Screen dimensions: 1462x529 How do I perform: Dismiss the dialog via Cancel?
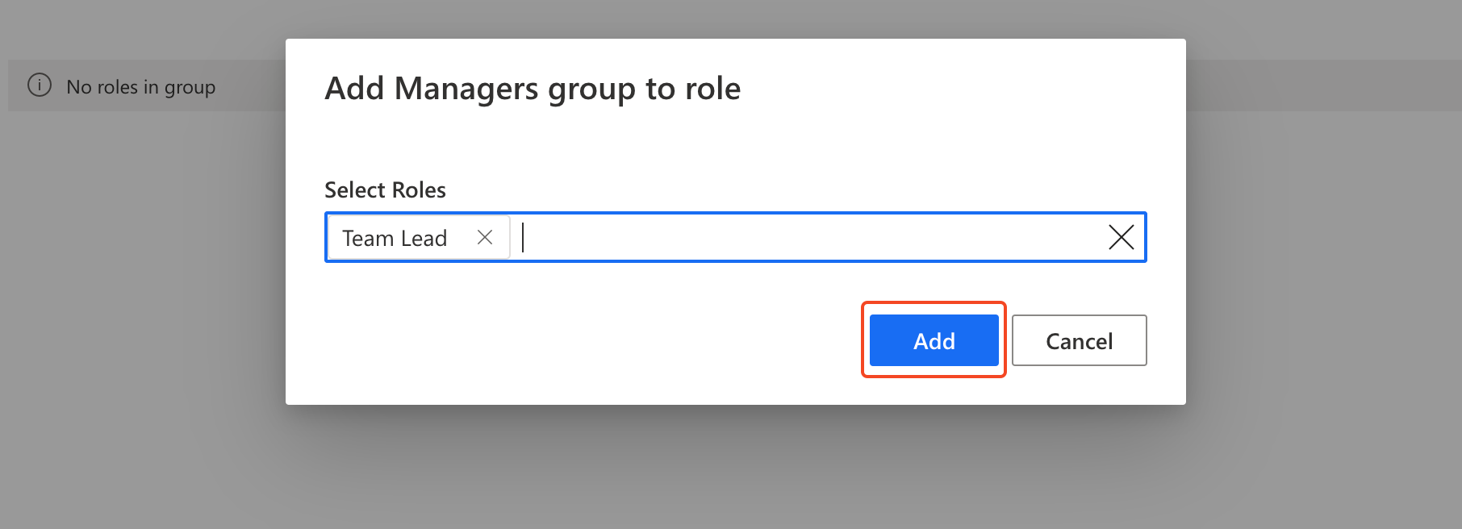click(1079, 340)
